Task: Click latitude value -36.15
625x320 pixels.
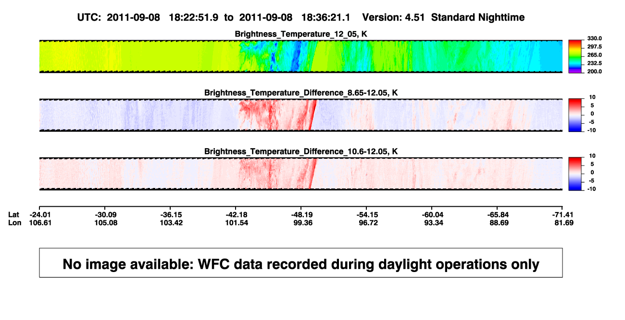Action: click(171, 214)
